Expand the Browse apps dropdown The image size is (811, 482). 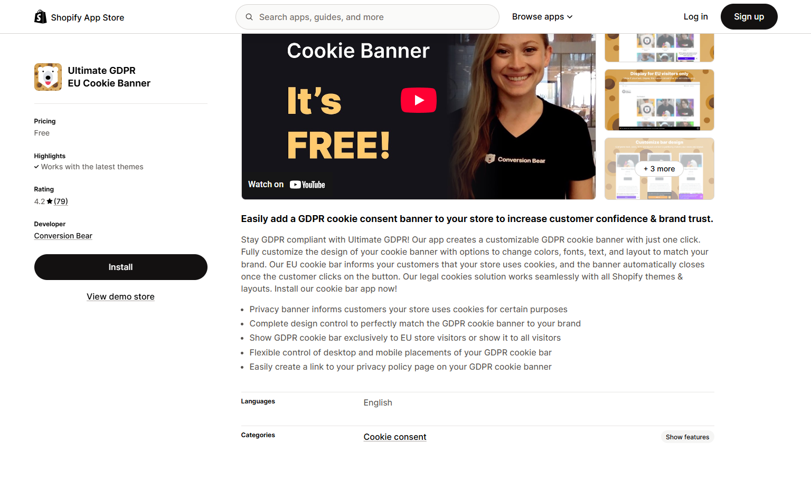point(542,17)
